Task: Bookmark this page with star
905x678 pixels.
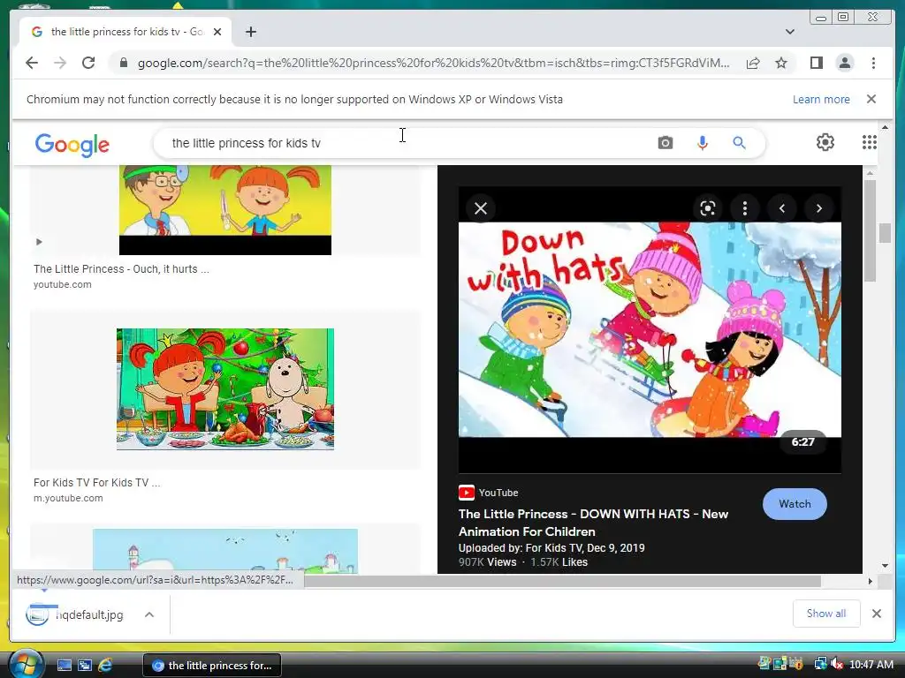Action: click(x=781, y=63)
